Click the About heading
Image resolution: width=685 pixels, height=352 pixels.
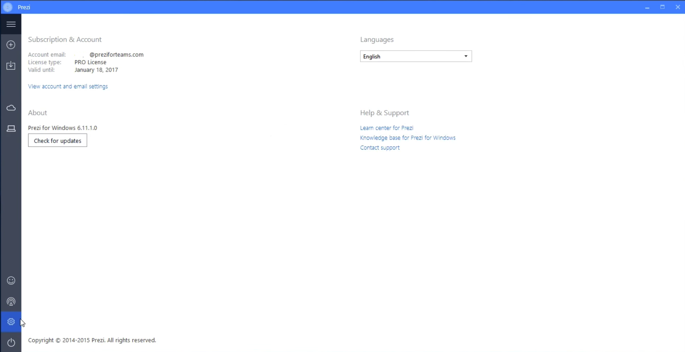[x=38, y=113]
